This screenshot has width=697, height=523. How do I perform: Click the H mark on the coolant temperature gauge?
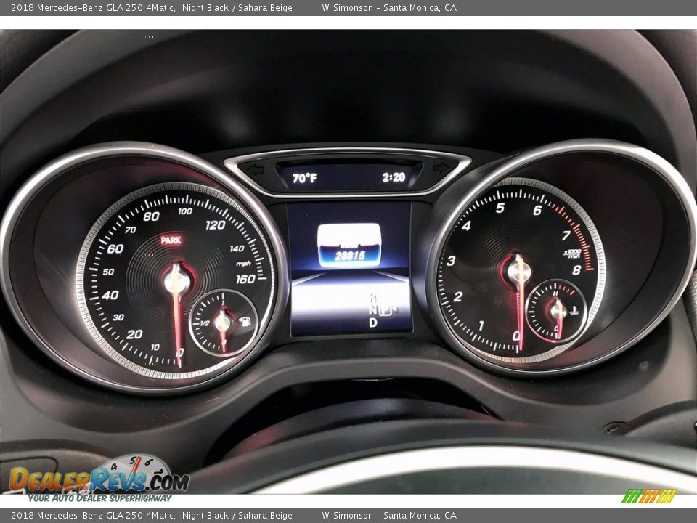click(555, 293)
